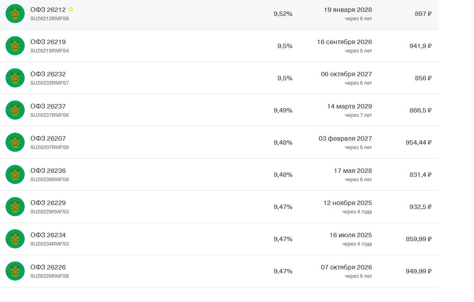474x302 pixels.
Task: Click the price 859,99 ₽
Action: [418, 239]
